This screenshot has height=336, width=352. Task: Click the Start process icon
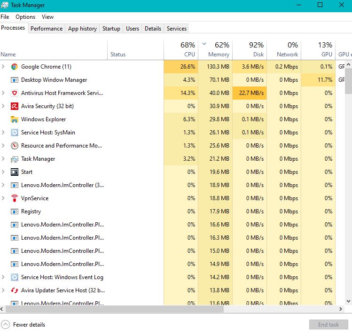point(15,172)
